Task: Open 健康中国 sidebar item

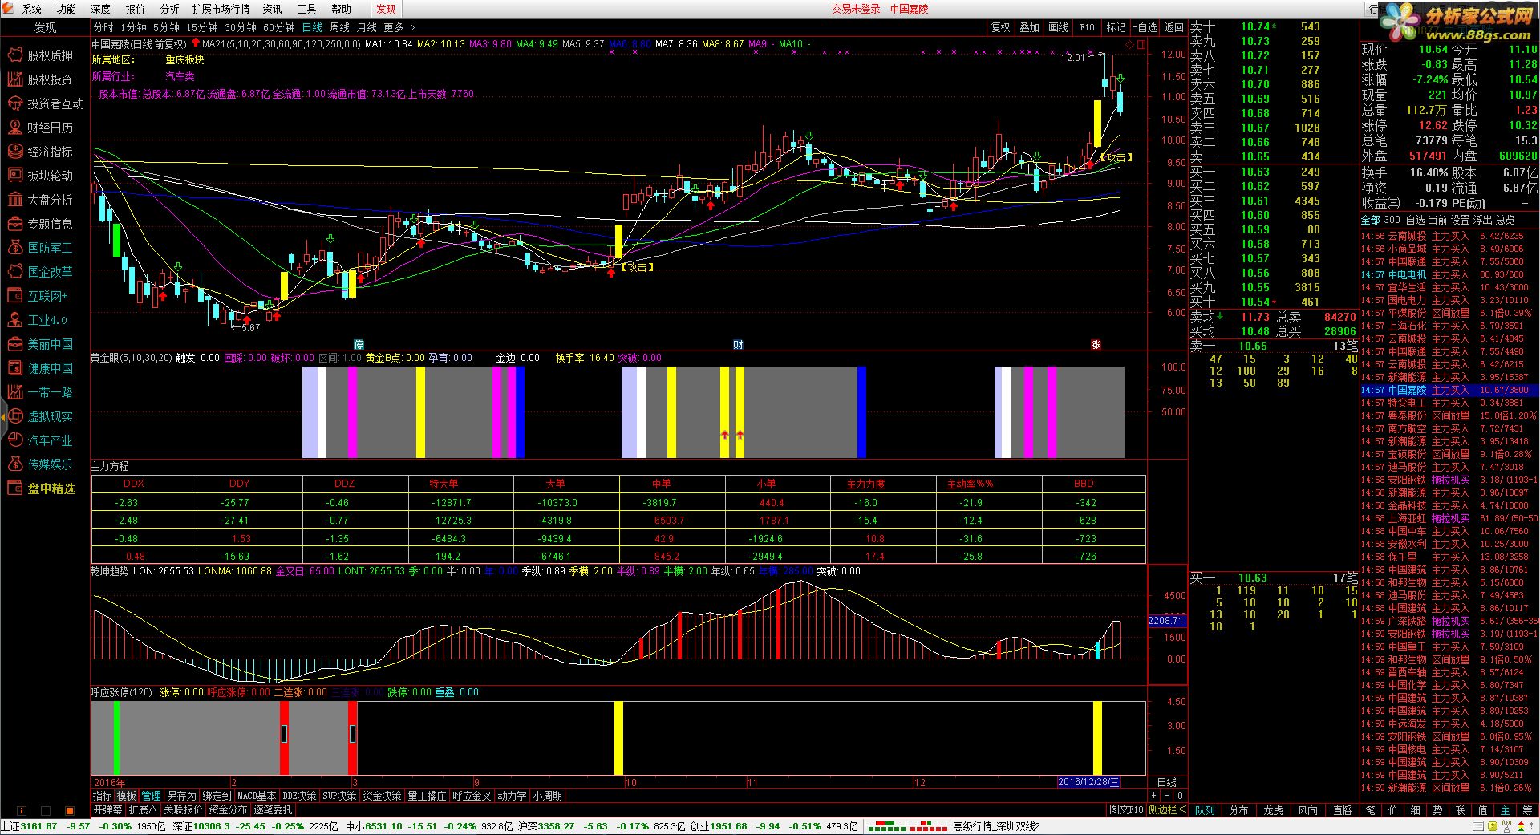Action: click(x=41, y=368)
